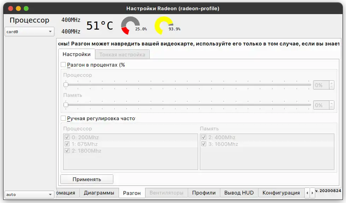Image resolution: width=346 pixels, height=203 pixels.
Task: Toggle the 2: 400Mhz memory state checkbox
Action: (x=204, y=137)
